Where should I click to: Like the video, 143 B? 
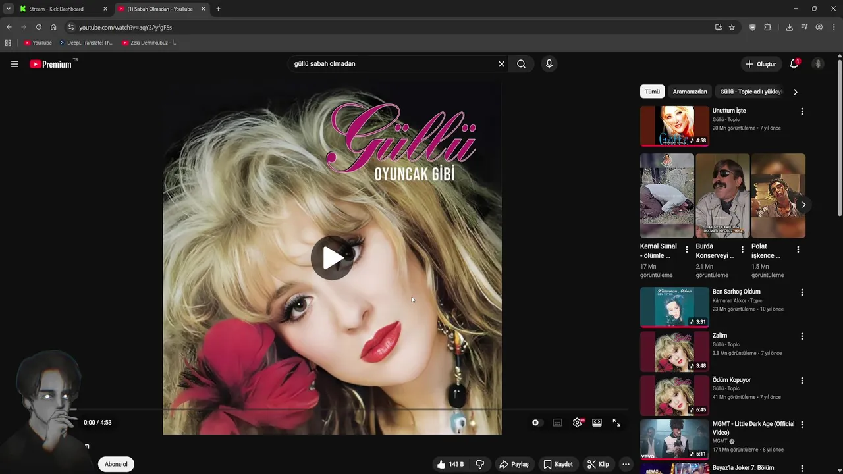click(450, 464)
